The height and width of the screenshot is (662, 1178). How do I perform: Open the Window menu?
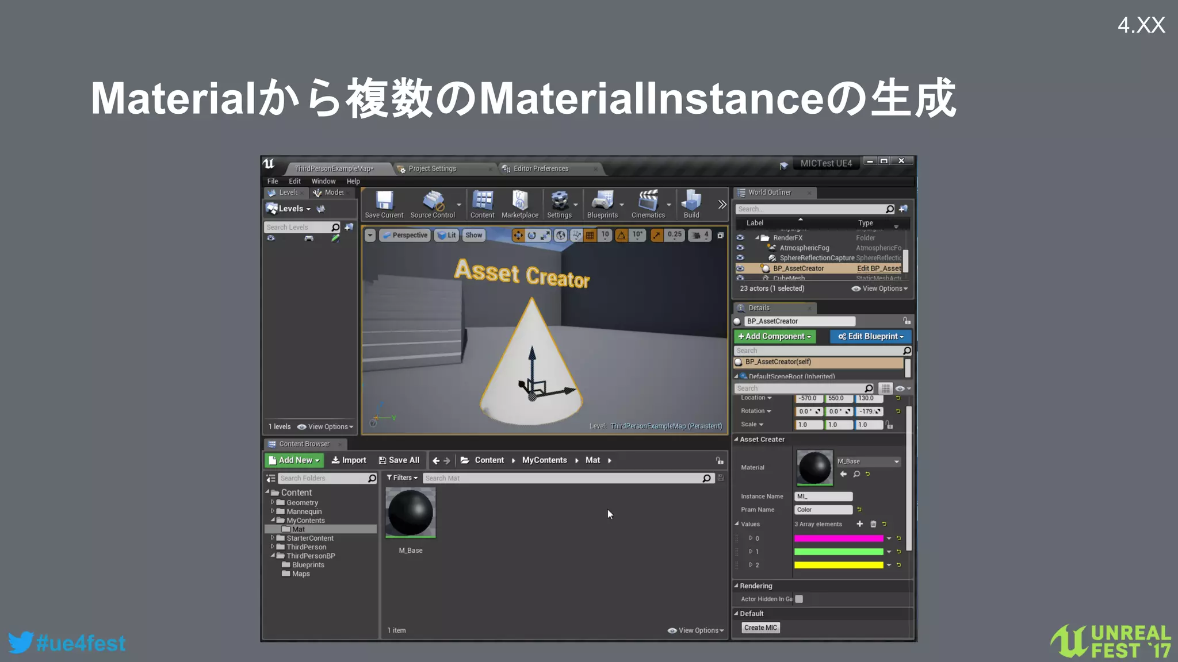(323, 181)
